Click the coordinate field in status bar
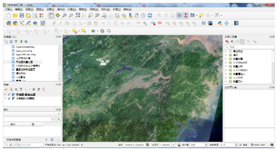The image size is (277, 149). point(134,145)
